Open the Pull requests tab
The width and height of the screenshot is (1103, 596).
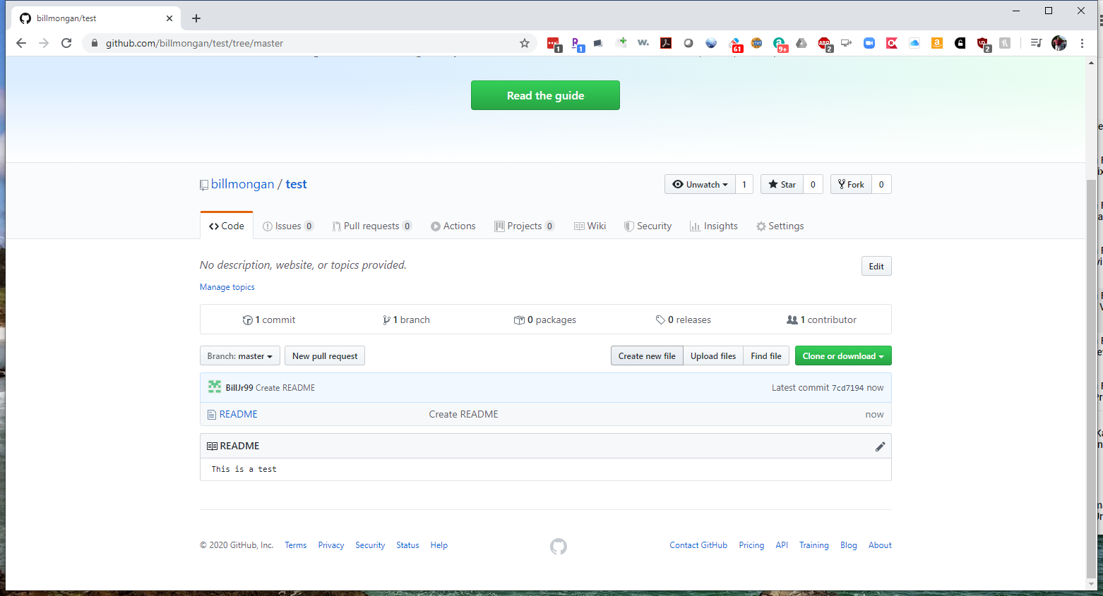pos(372,226)
